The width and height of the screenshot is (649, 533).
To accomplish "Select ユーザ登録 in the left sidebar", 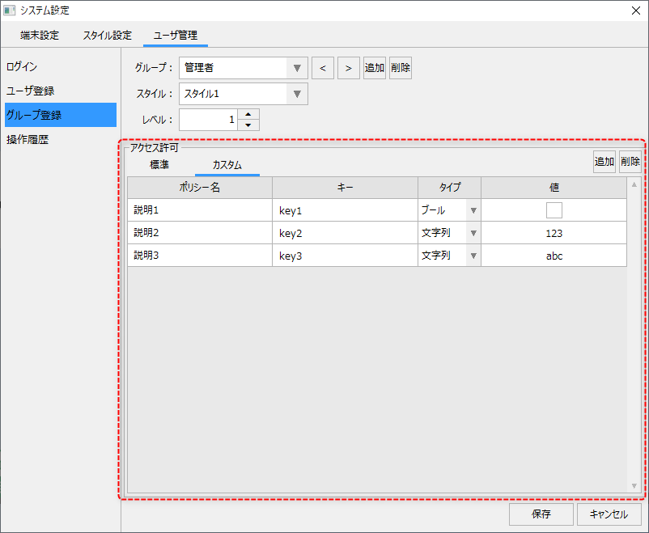I will tap(31, 91).
